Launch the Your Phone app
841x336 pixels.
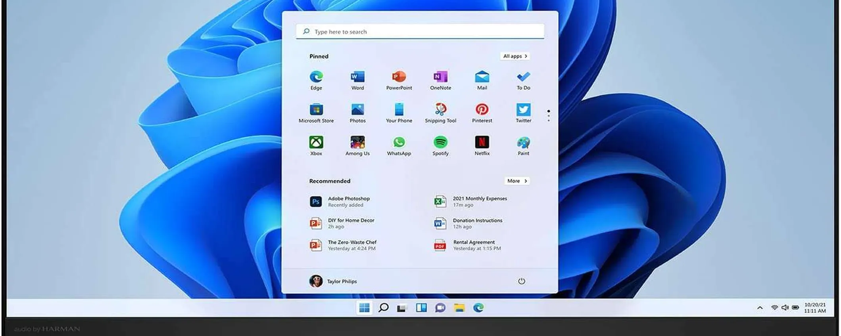[399, 113]
